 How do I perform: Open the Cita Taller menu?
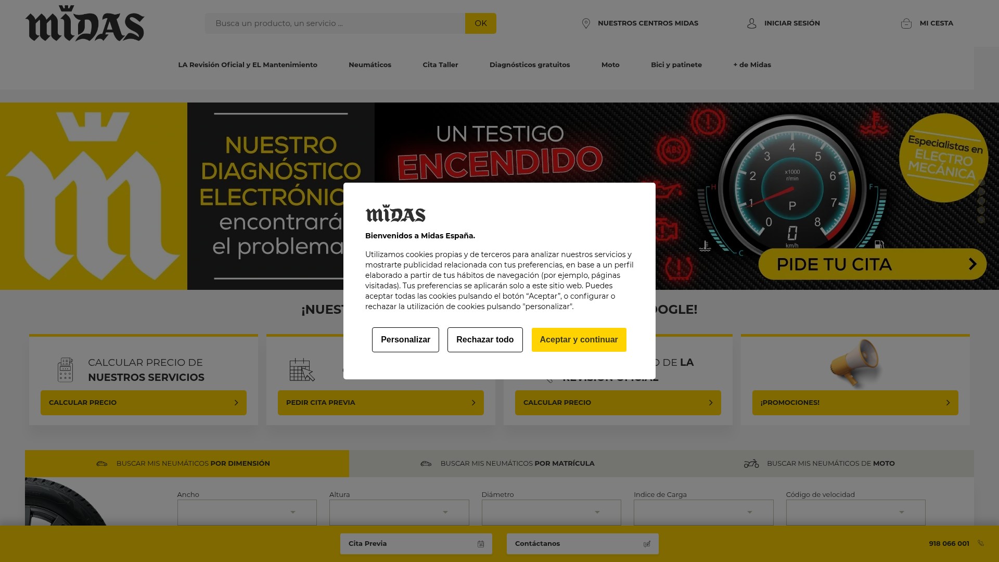point(440,65)
